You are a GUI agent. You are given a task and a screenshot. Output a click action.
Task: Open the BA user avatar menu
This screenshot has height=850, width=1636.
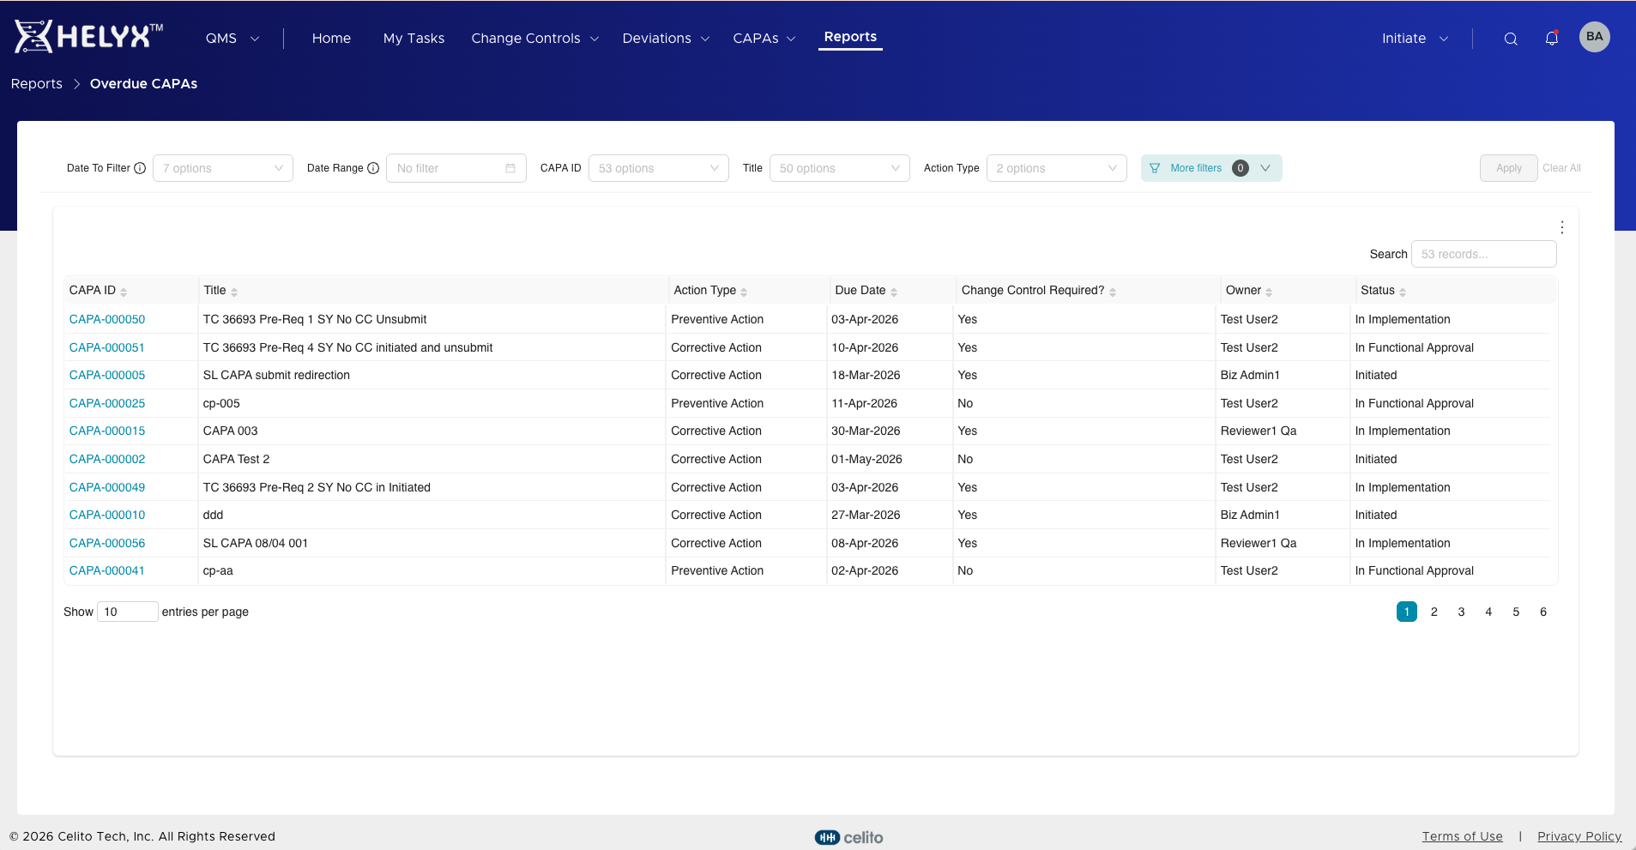1595,37
